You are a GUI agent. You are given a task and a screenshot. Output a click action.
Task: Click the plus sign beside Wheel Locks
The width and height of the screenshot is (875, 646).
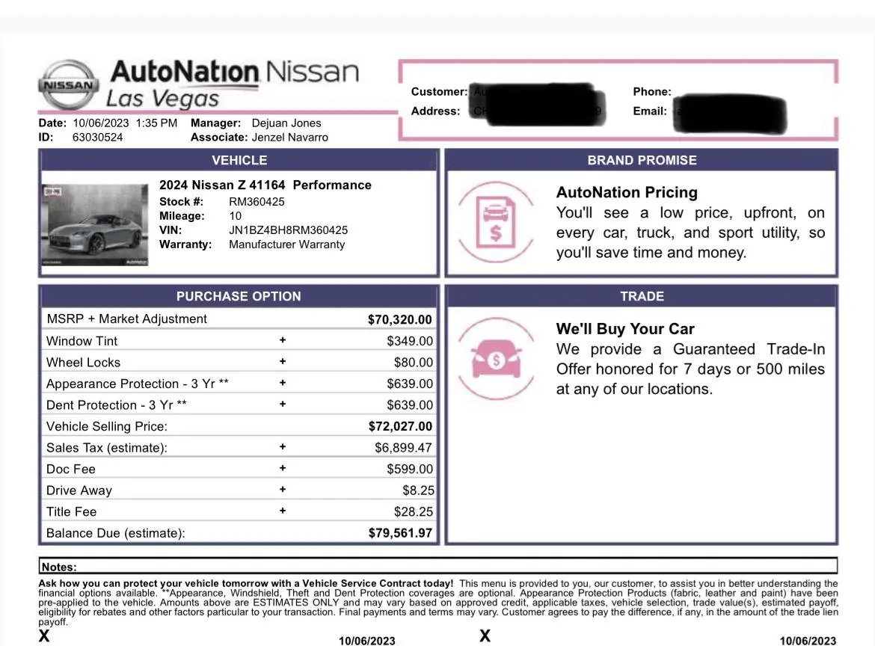tap(283, 361)
